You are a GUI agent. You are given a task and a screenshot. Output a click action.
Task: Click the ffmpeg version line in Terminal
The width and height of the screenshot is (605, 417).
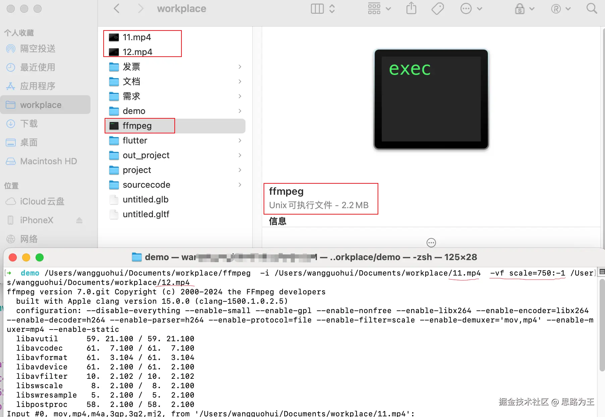166,292
